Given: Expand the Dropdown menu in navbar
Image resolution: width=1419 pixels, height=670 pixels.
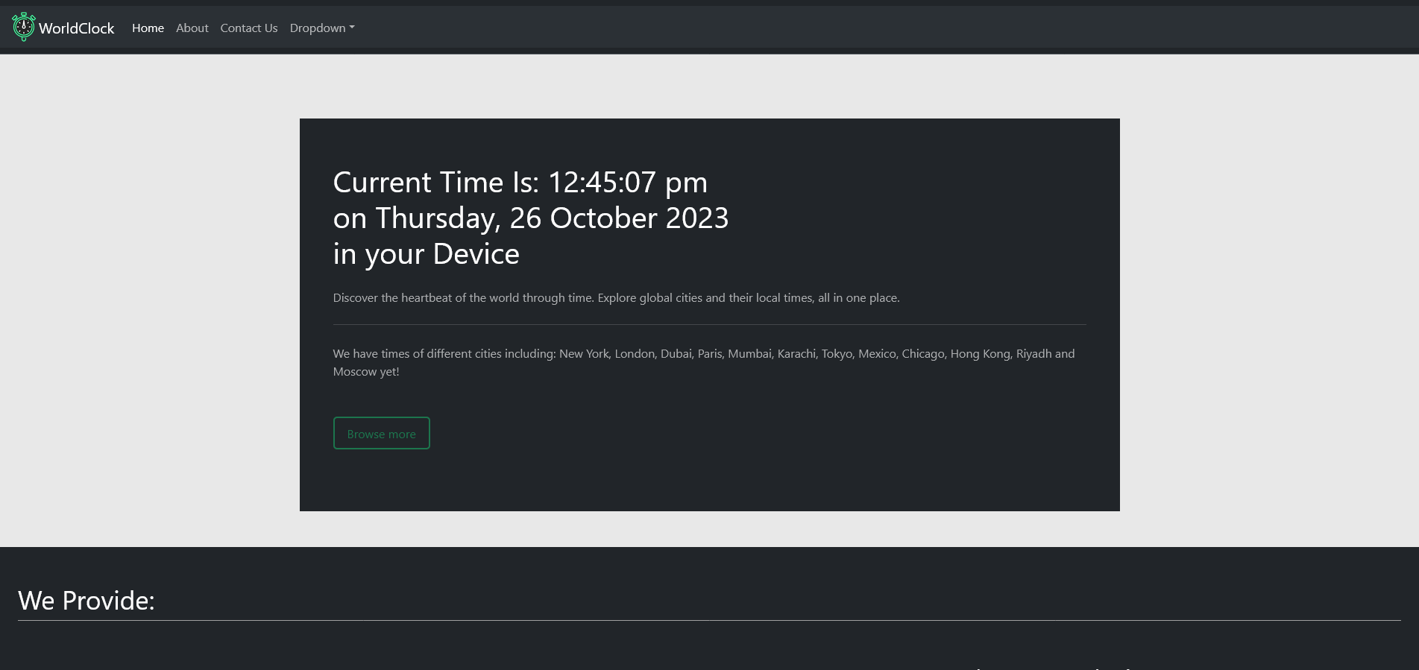Looking at the screenshot, I should pyautogui.click(x=322, y=28).
